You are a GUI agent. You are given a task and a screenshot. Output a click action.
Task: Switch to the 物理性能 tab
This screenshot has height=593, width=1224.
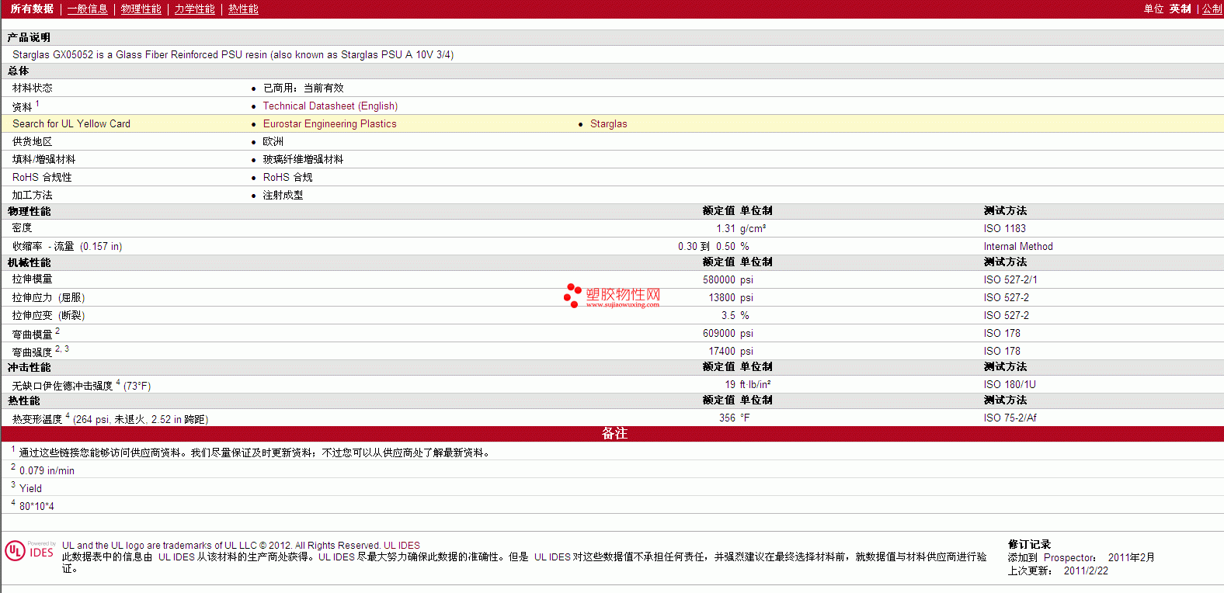[x=141, y=9]
